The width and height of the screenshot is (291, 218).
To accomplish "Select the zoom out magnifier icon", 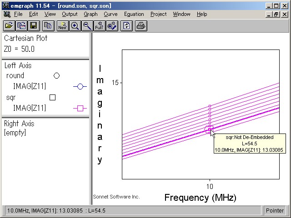I will click(87, 26).
